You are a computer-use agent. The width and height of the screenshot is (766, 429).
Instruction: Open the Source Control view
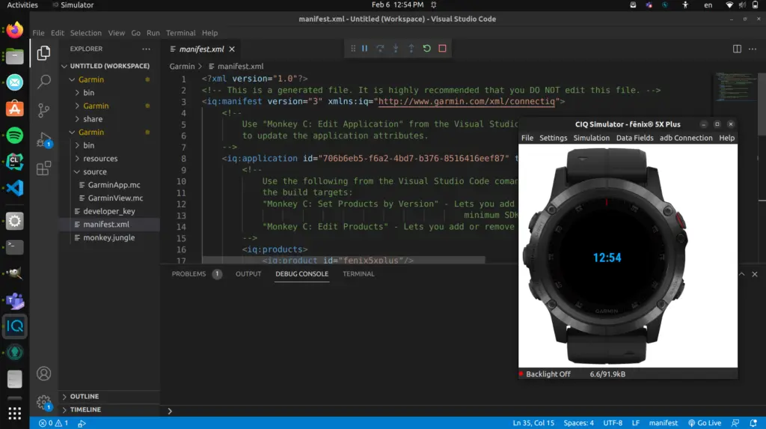(x=43, y=110)
